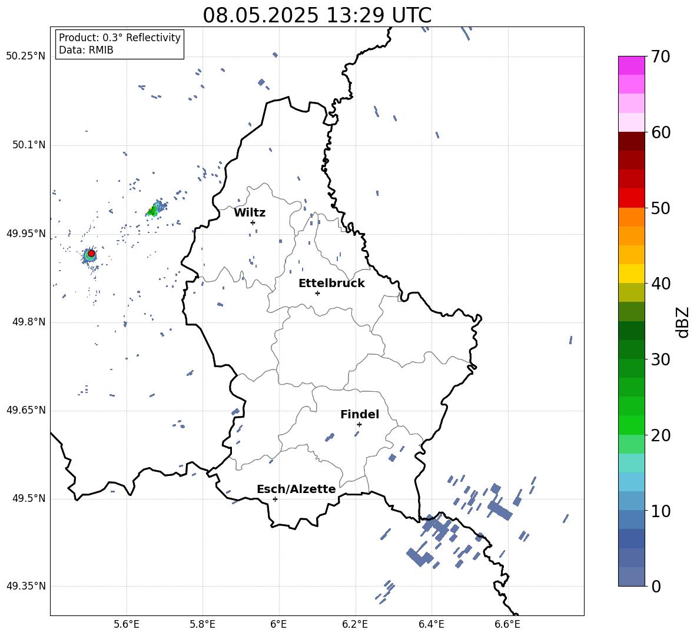Click the 49.35°N latitude label
The image size is (697, 636).
point(25,586)
